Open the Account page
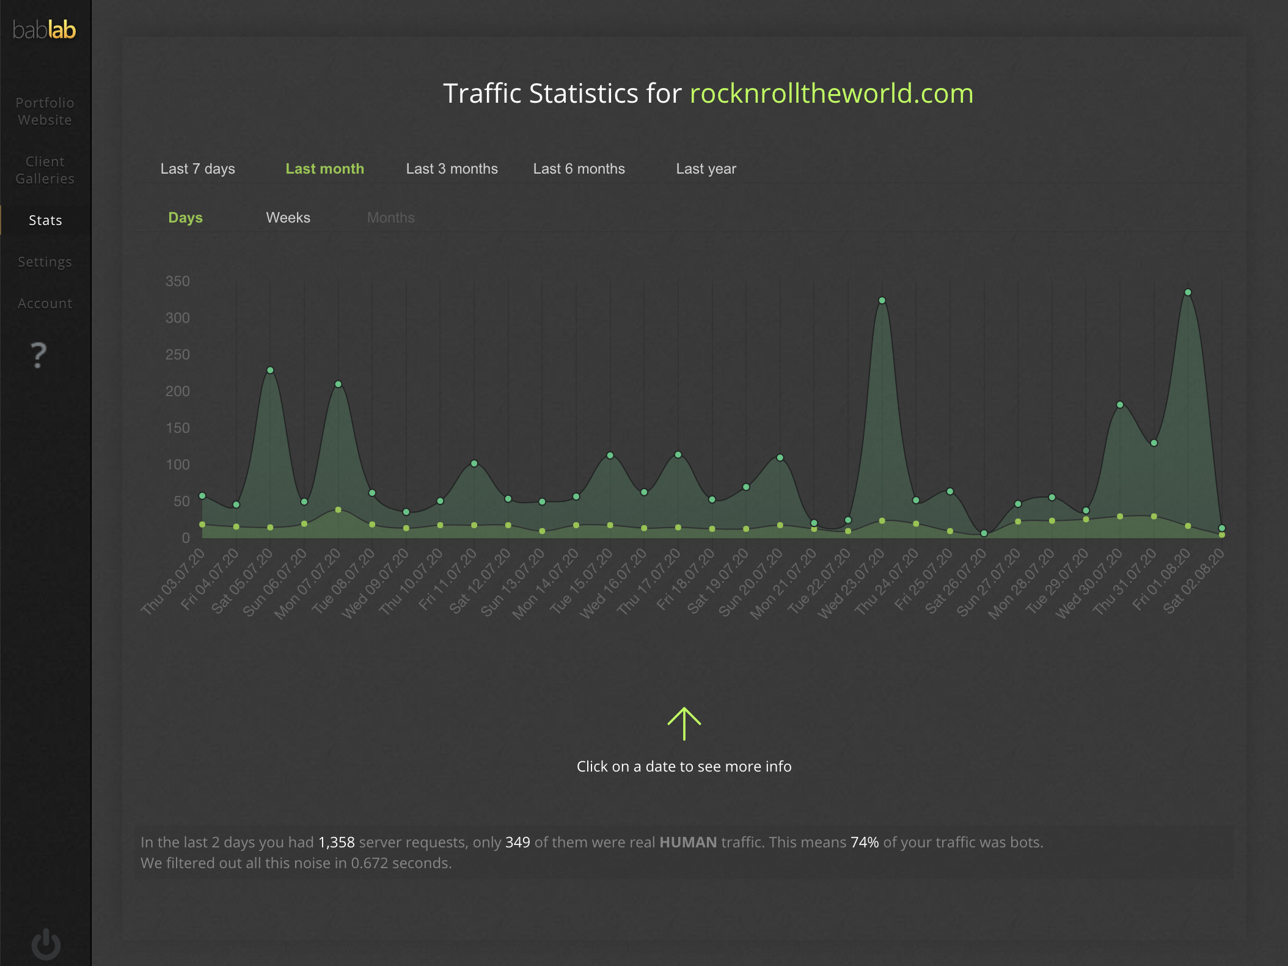 point(45,303)
